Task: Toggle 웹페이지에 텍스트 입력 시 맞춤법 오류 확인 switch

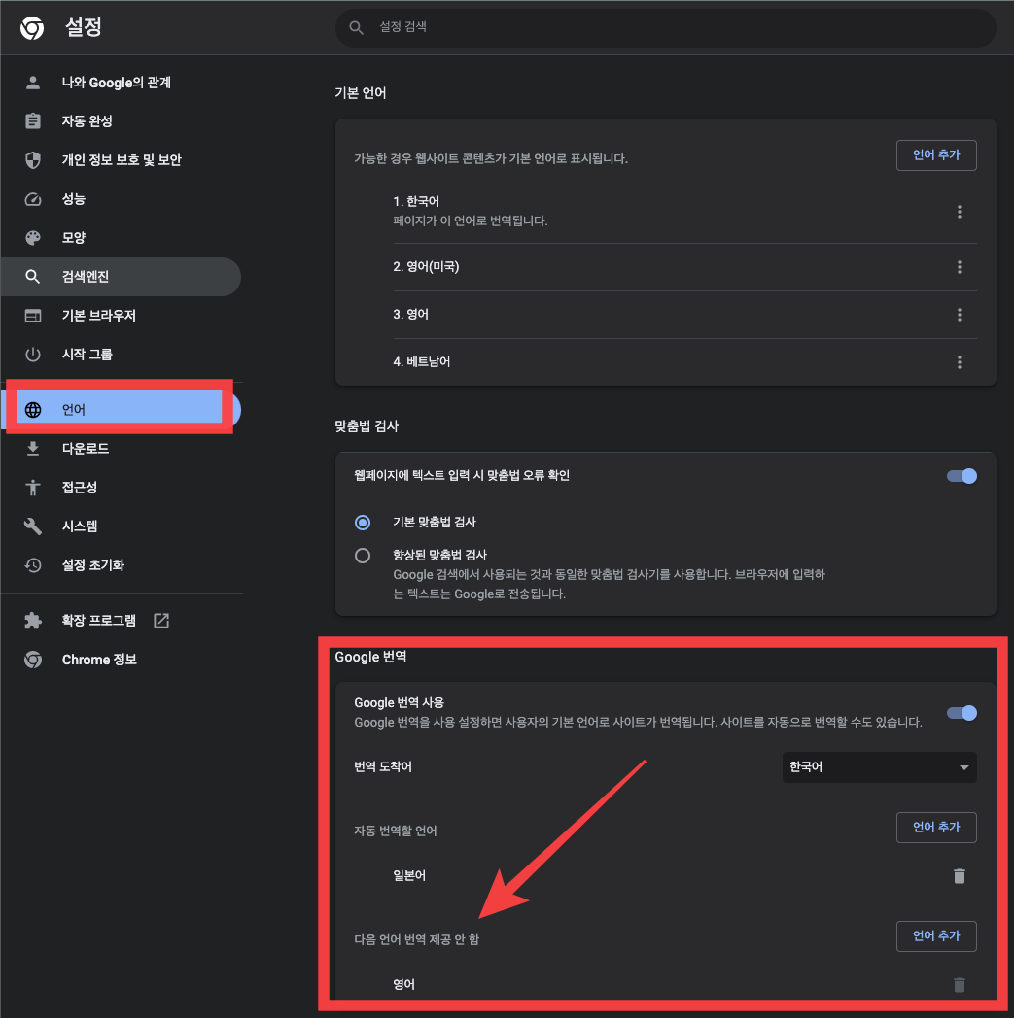Action: [962, 476]
